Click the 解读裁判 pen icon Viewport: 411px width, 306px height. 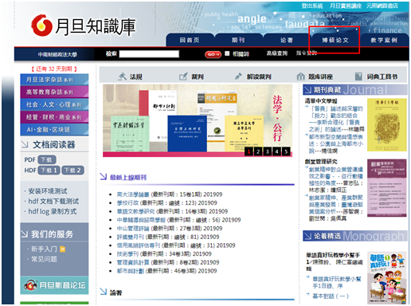tap(238, 76)
